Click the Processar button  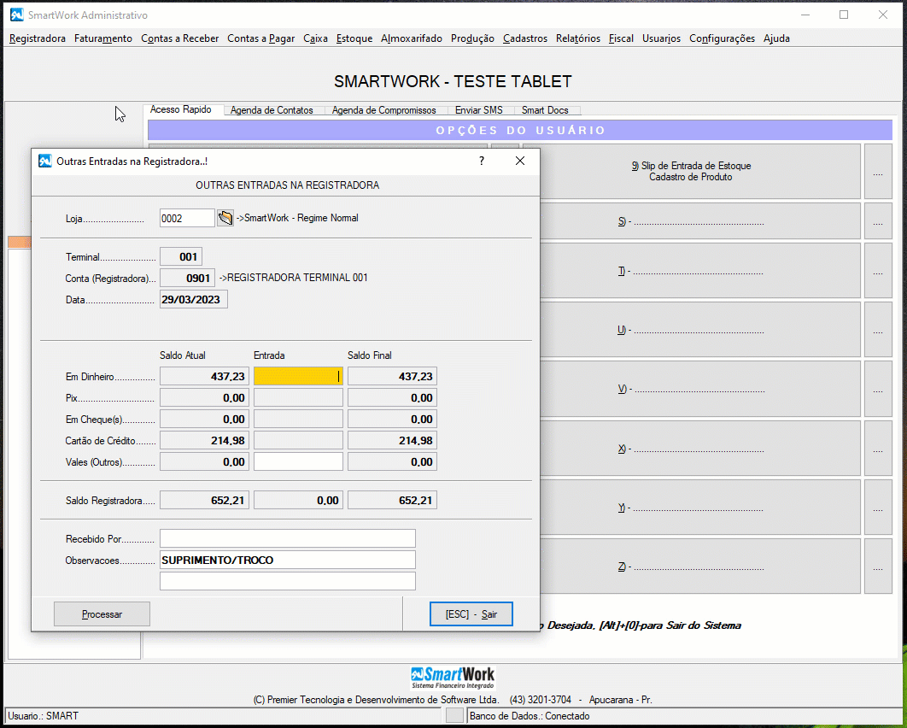tap(102, 614)
